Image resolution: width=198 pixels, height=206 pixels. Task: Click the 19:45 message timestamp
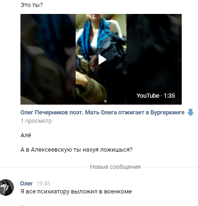tap(43, 184)
